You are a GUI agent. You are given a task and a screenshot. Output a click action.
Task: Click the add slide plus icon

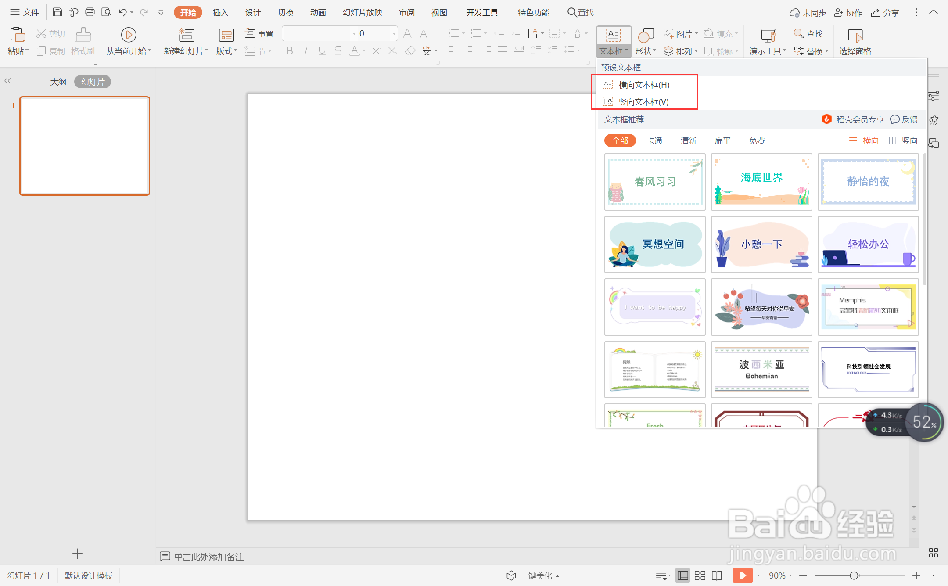77,554
